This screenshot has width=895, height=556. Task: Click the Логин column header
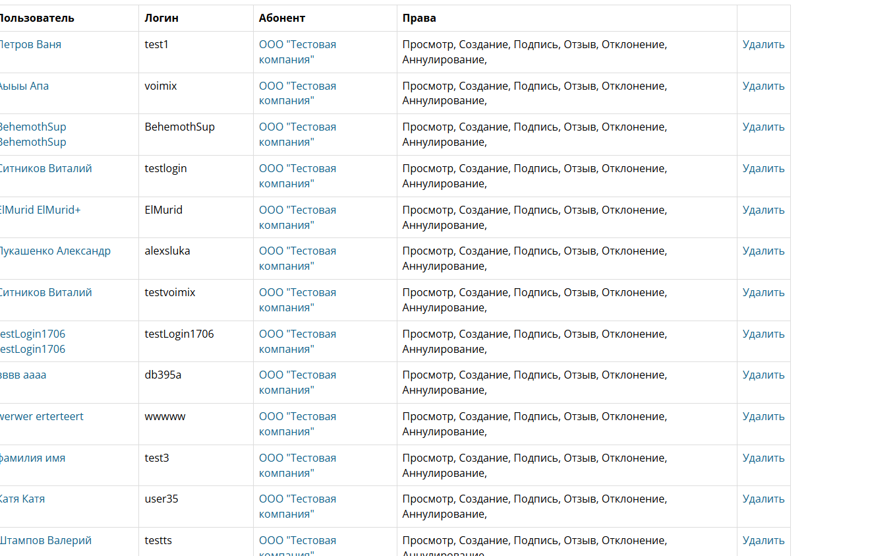click(x=161, y=18)
